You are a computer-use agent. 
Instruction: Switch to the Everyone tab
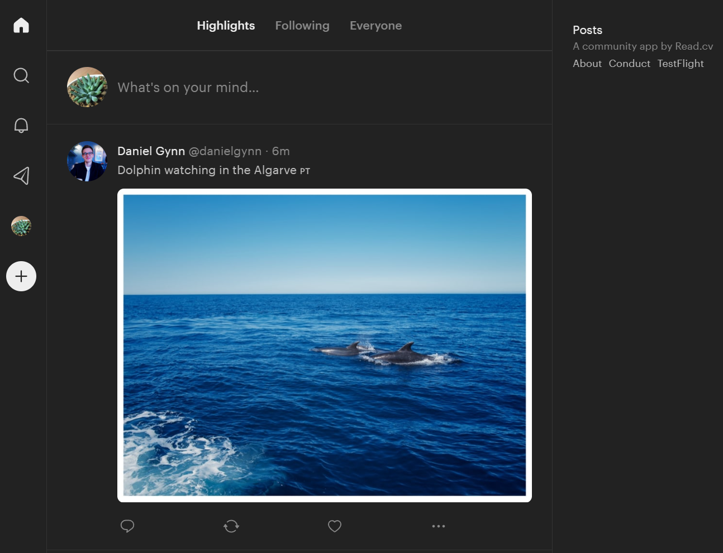click(x=375, y=26)
